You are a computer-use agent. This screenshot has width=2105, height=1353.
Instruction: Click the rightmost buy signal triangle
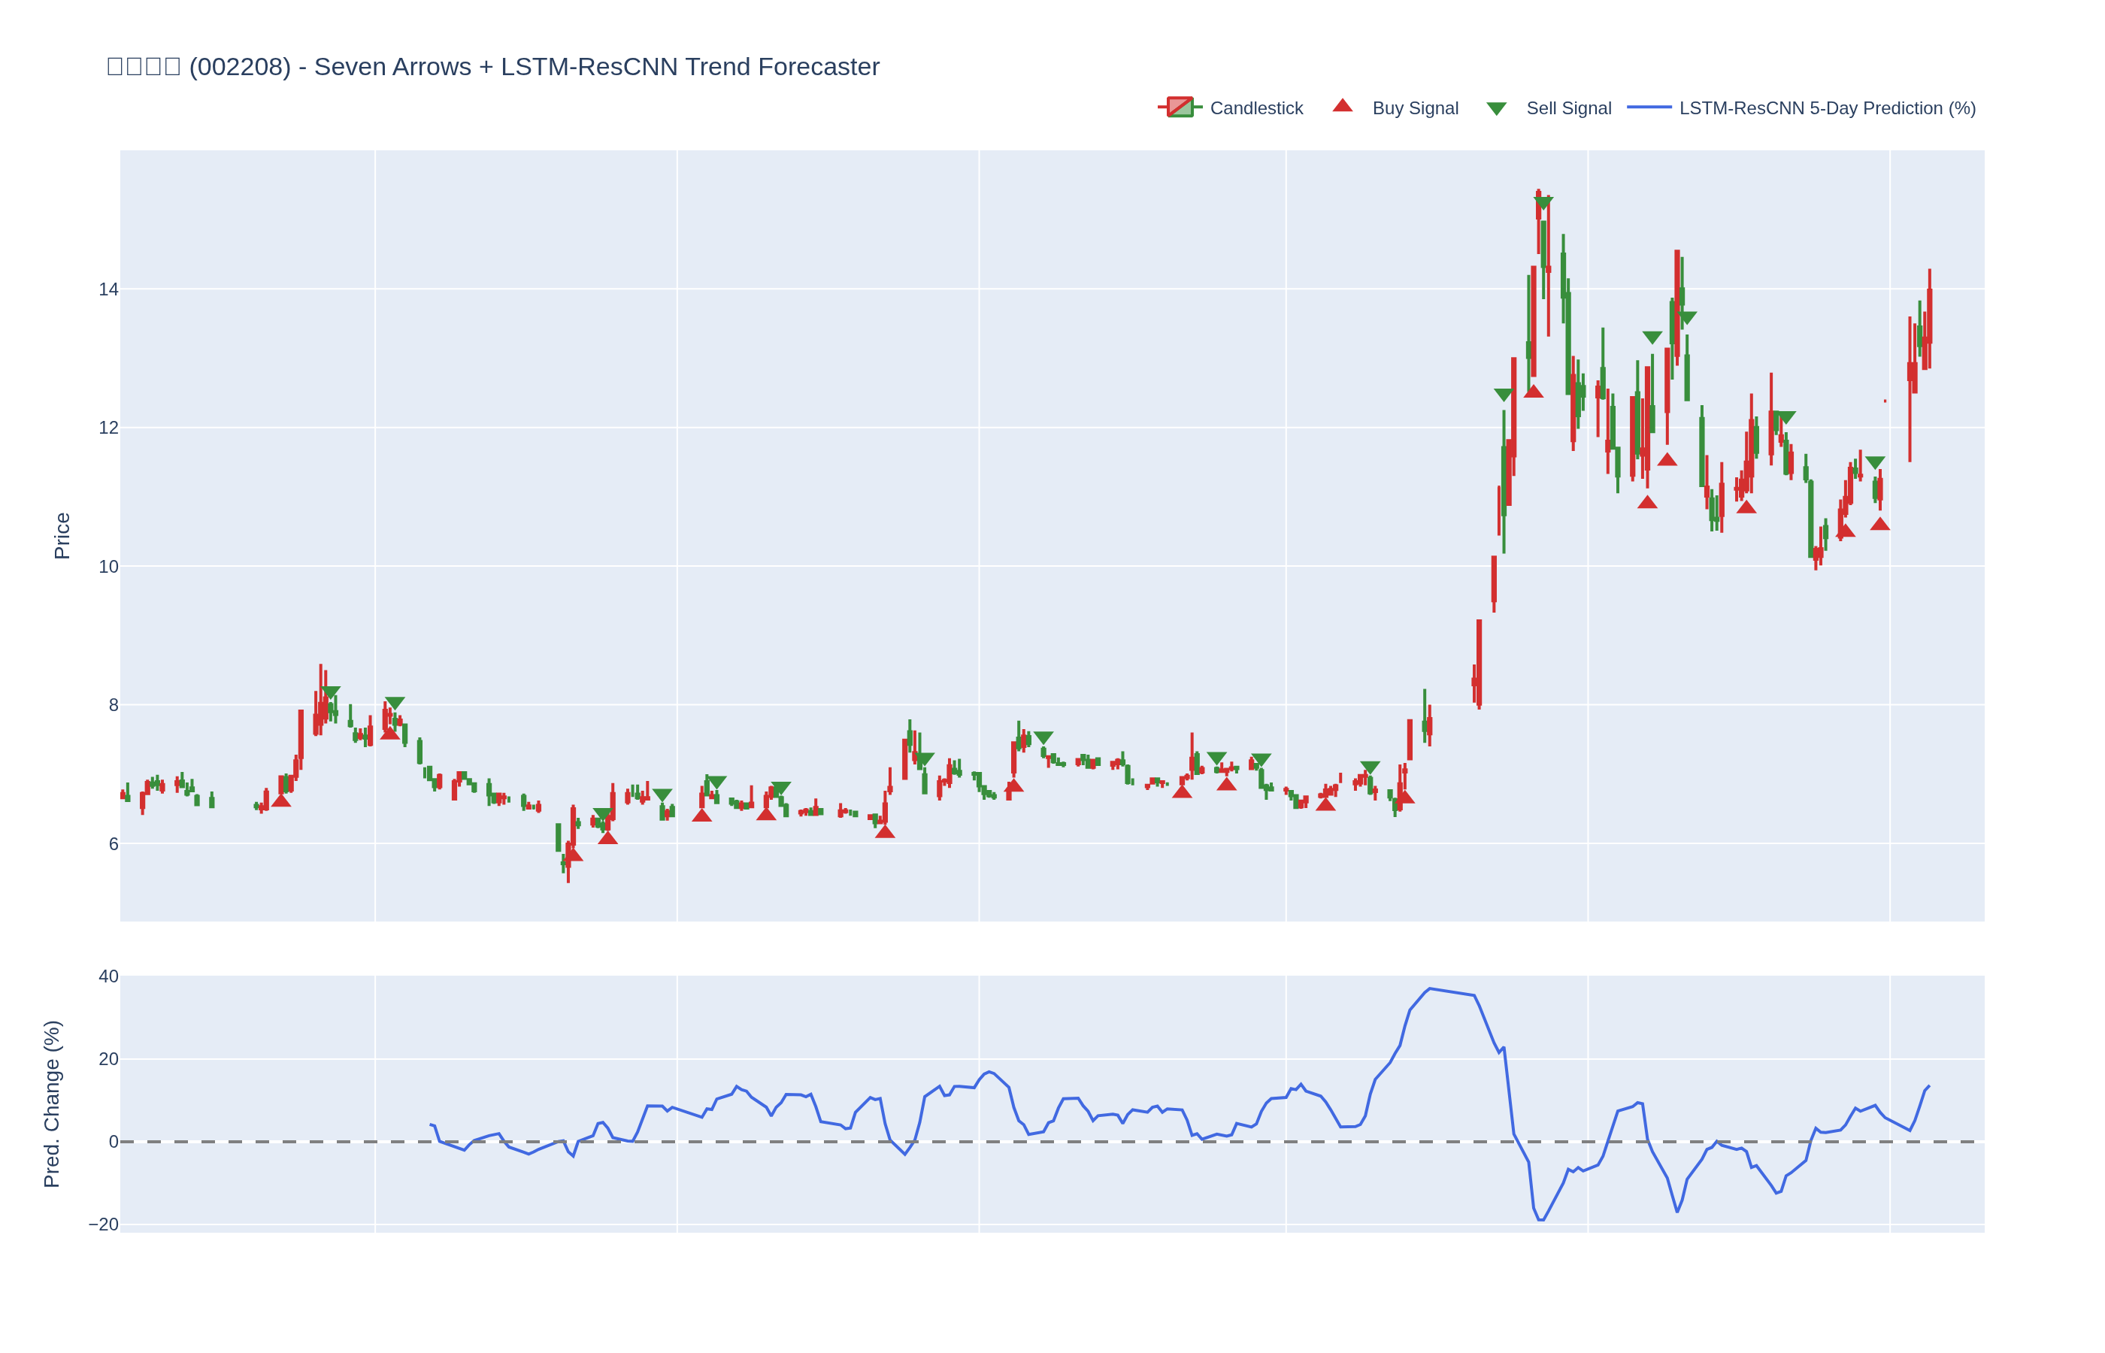coord(1879,525)
